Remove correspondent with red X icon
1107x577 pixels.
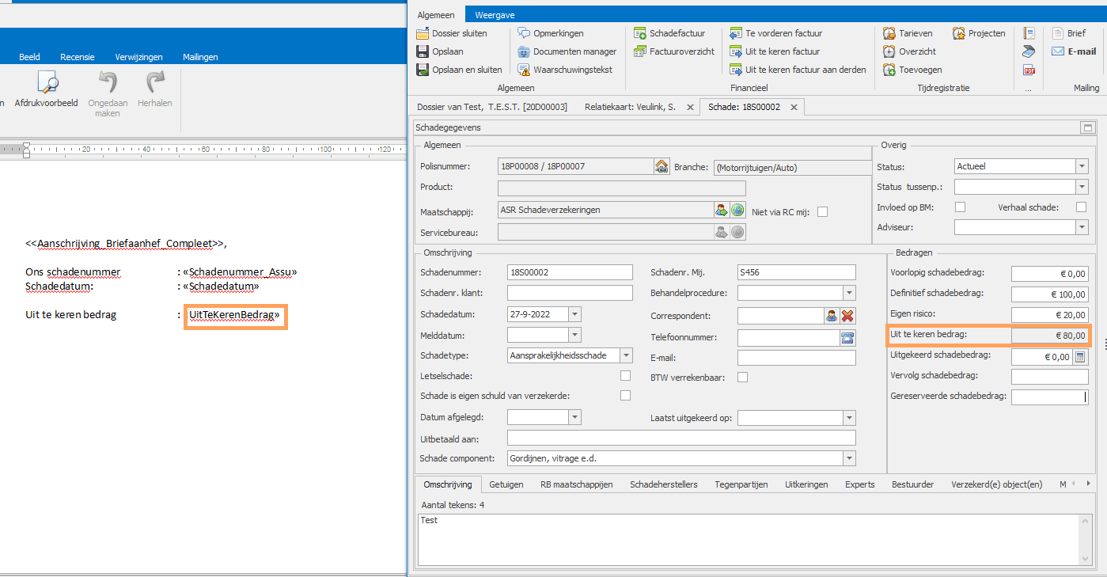click(x=847, y=316)
